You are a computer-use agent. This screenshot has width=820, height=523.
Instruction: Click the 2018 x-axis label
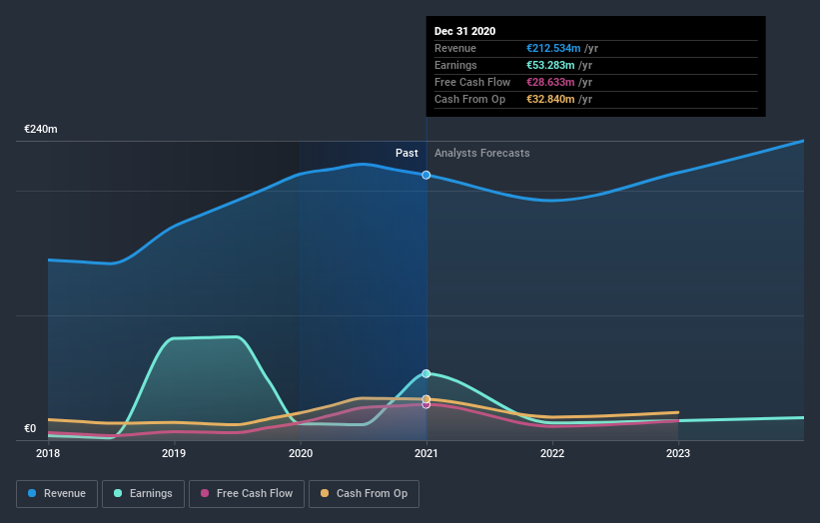(x=48, y=453)
